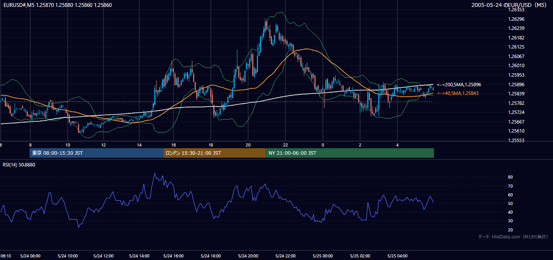Image resolution: width=553 pixels, height=260 pixels.
Task: Click price axis label 1.26010
Action: click(x=516, y=65)
